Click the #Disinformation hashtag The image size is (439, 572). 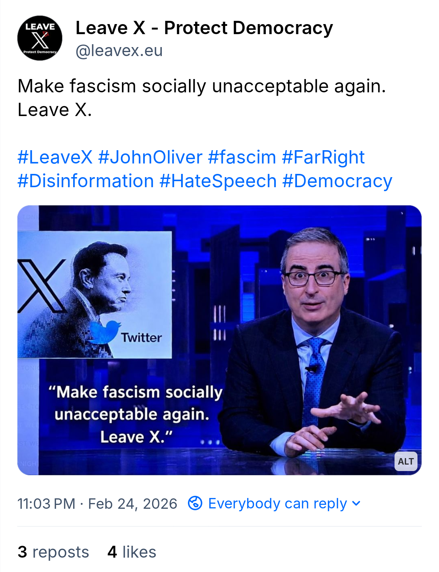[86, 181]
